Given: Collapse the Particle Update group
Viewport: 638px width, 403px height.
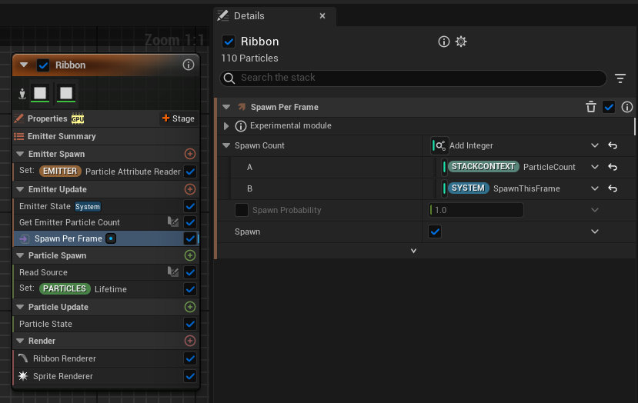Looking at the screenshot, I should click(19, 307).
